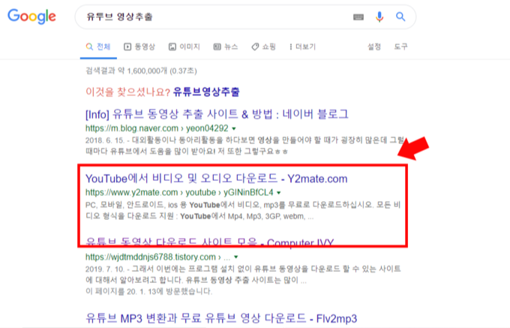Switch to the 쇼핑 tab
This screenshot has height=328, width=510.
tap(263, 47)
